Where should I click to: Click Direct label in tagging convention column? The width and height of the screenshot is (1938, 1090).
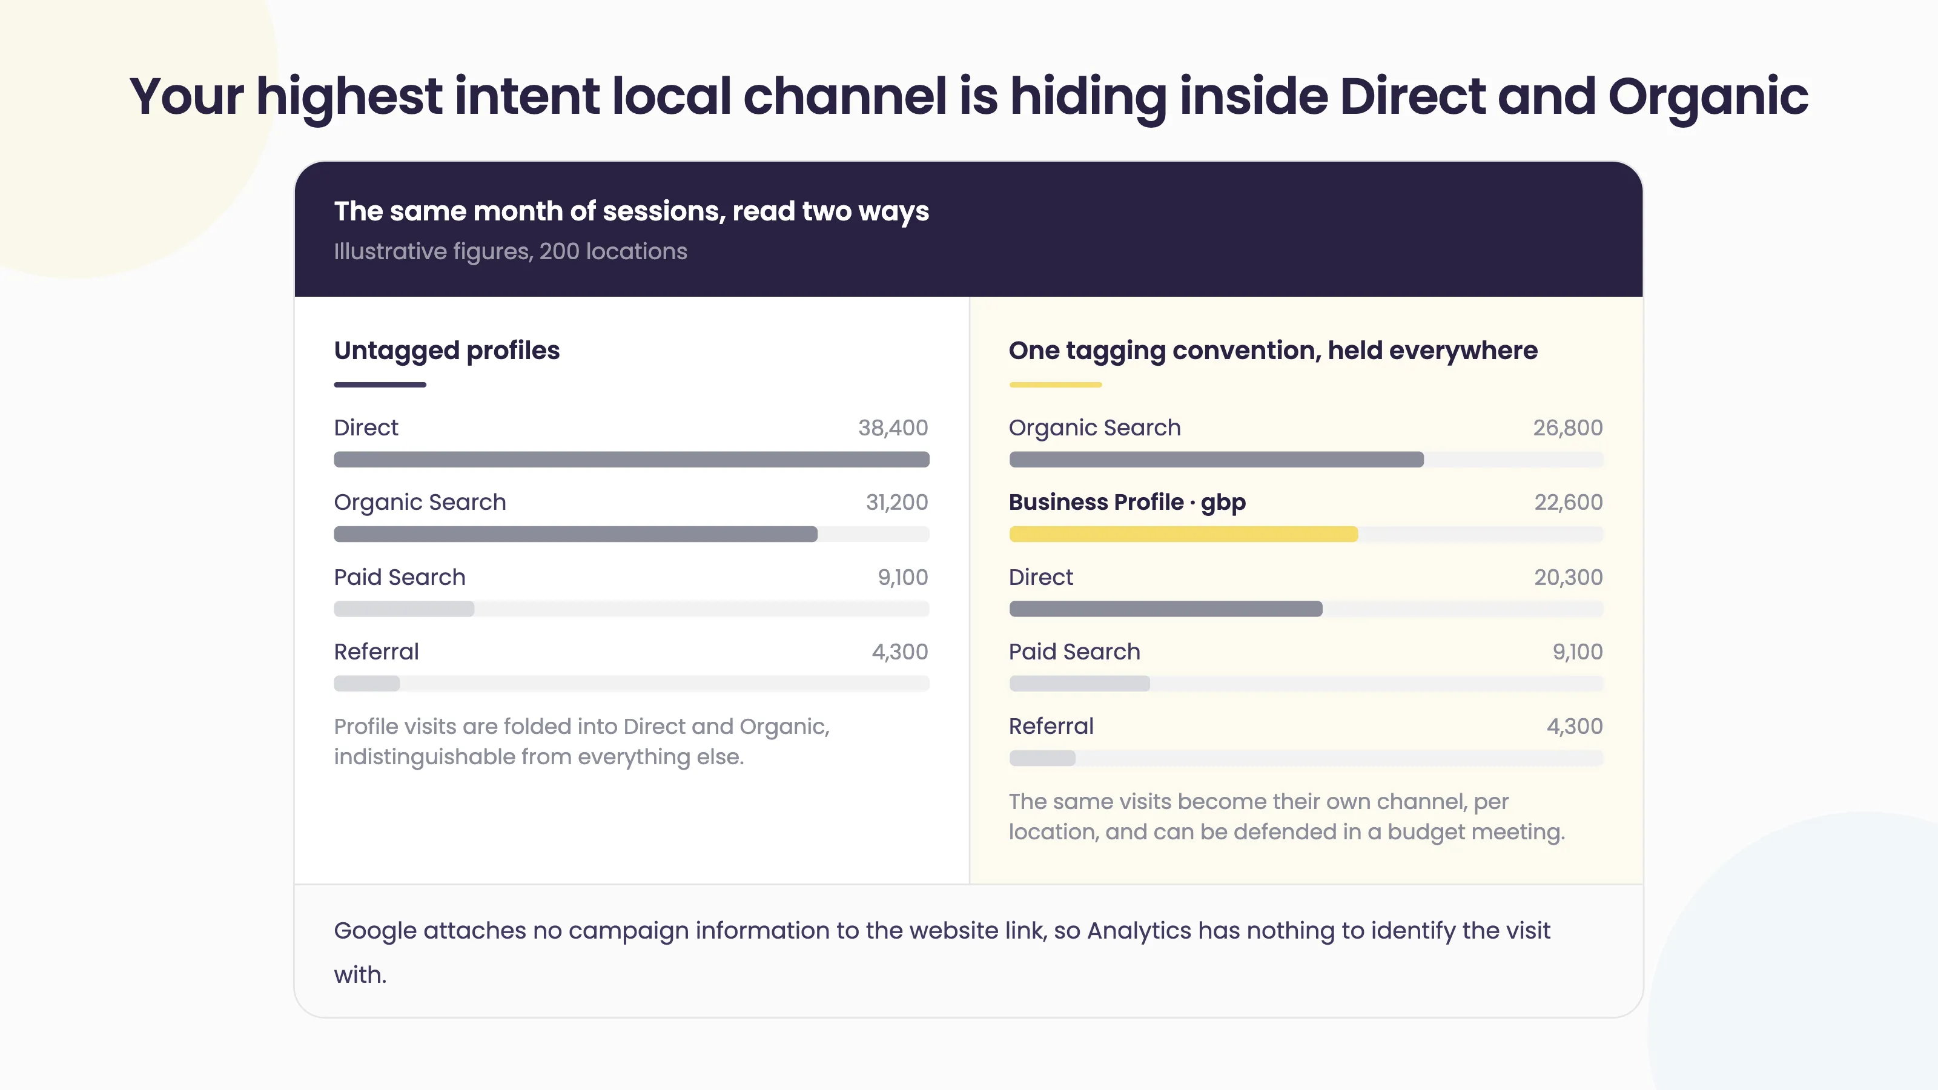[1040, 577]
